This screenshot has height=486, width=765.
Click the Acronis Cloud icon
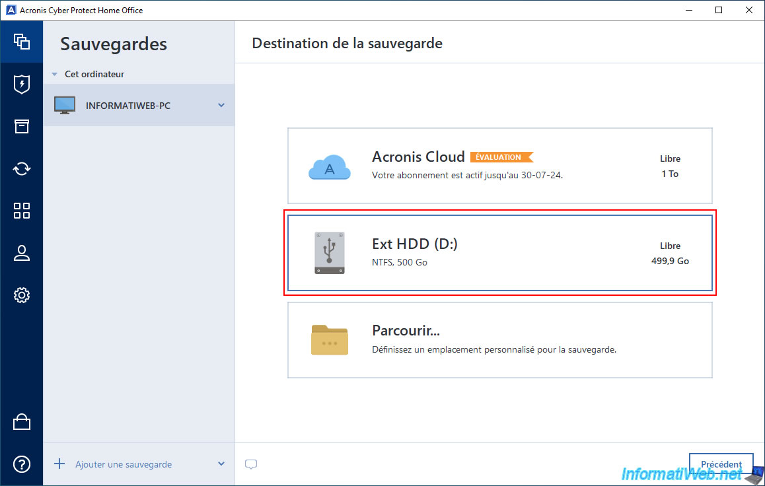click(330, 167)
